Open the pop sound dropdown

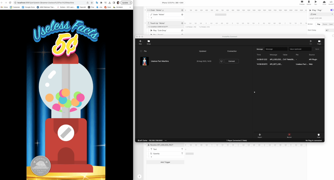tap(322, 14)
